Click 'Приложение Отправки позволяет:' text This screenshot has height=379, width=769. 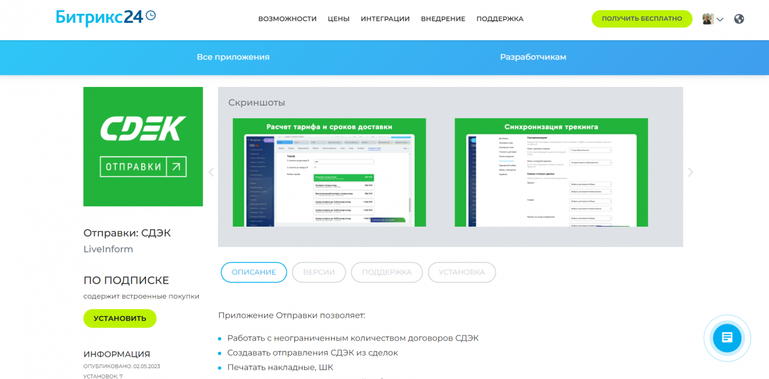(x=291, y=315)
